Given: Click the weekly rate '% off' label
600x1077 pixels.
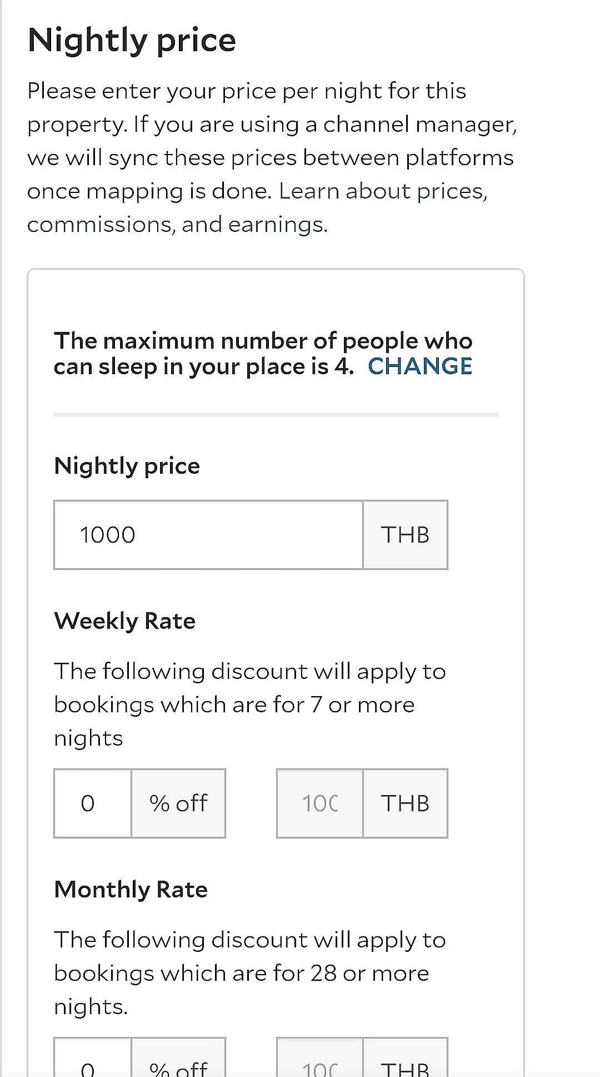Looking at the screenshot, I should [x=178, y=803].
